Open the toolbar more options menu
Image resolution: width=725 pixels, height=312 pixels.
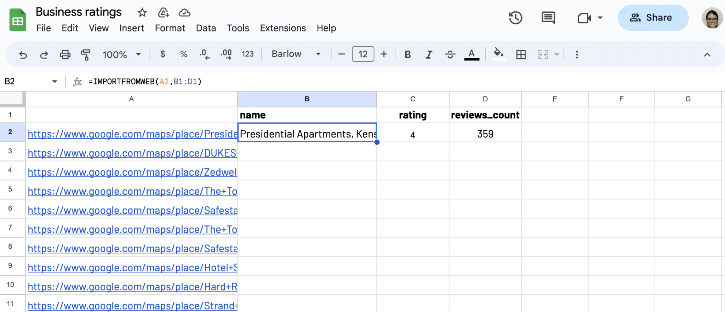click(577, 54)
